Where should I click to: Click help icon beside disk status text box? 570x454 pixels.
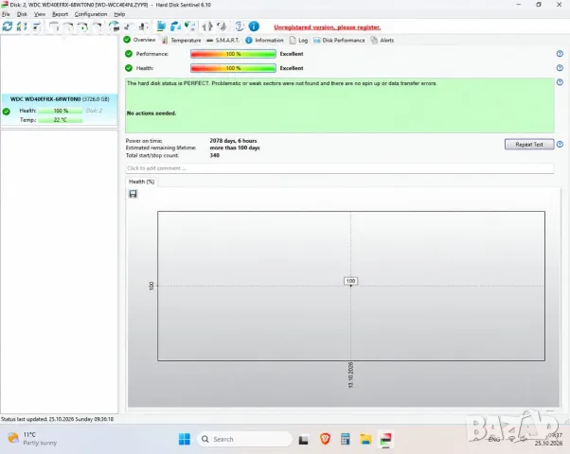[560, 82]
